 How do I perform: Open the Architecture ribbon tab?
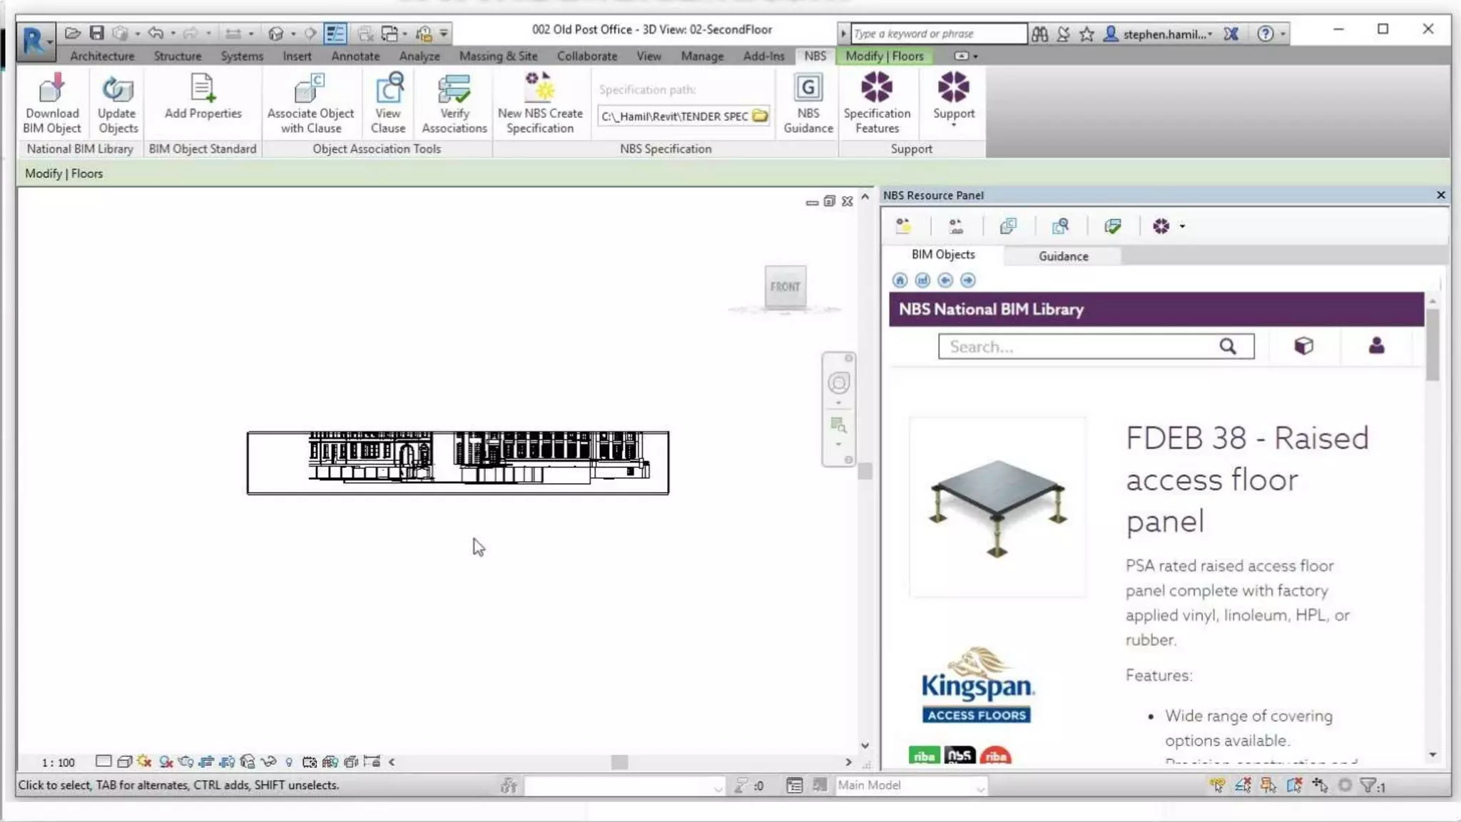102,56
